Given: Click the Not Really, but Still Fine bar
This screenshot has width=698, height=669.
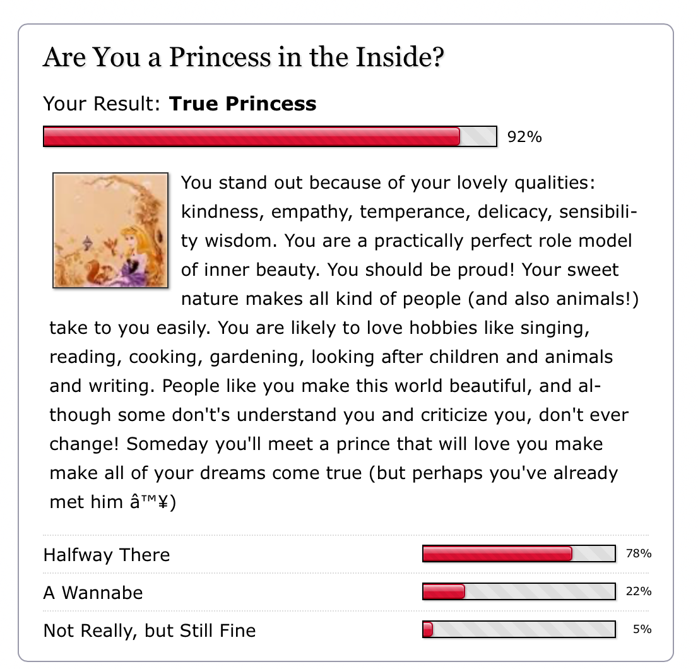Looking at the screenshot, I should (x=518, y=630).
